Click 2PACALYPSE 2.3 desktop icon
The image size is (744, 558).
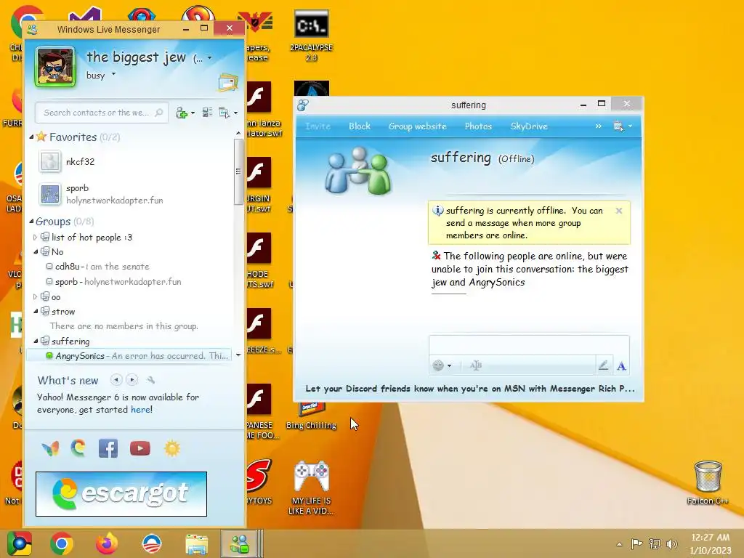(x=311, y=36)
